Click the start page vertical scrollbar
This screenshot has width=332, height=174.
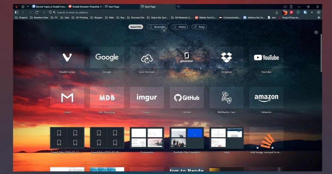click(321, 52)
